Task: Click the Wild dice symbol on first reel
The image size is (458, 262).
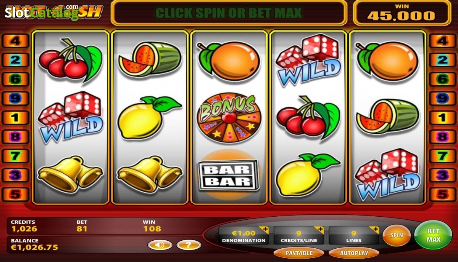Action: click(x=70, y=117)
